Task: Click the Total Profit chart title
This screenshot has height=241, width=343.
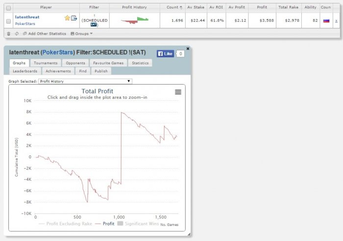Action: [x=98, y=91]
